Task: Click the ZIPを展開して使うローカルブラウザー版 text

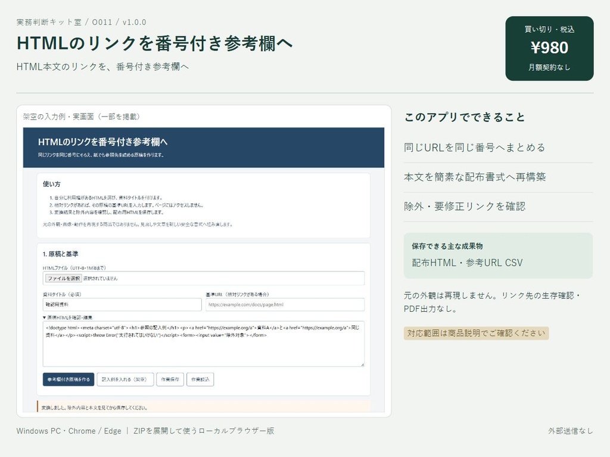Action: 204,431
